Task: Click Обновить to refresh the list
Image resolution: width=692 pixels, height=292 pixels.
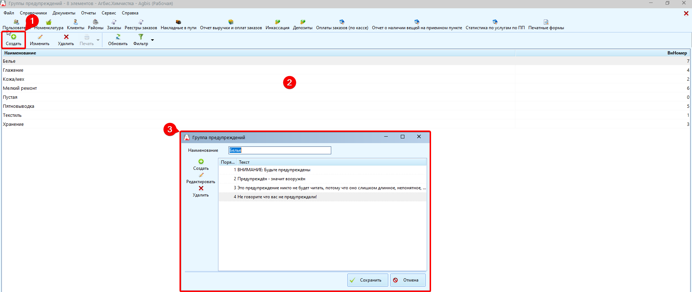Action: click(118, 40)
